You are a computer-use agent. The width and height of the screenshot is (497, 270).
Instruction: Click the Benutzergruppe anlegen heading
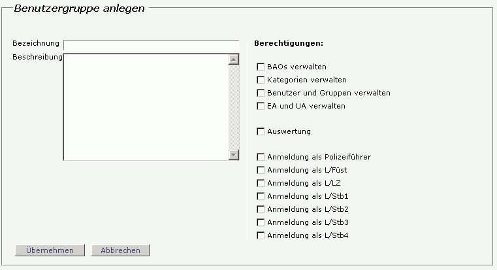point(79,9)
